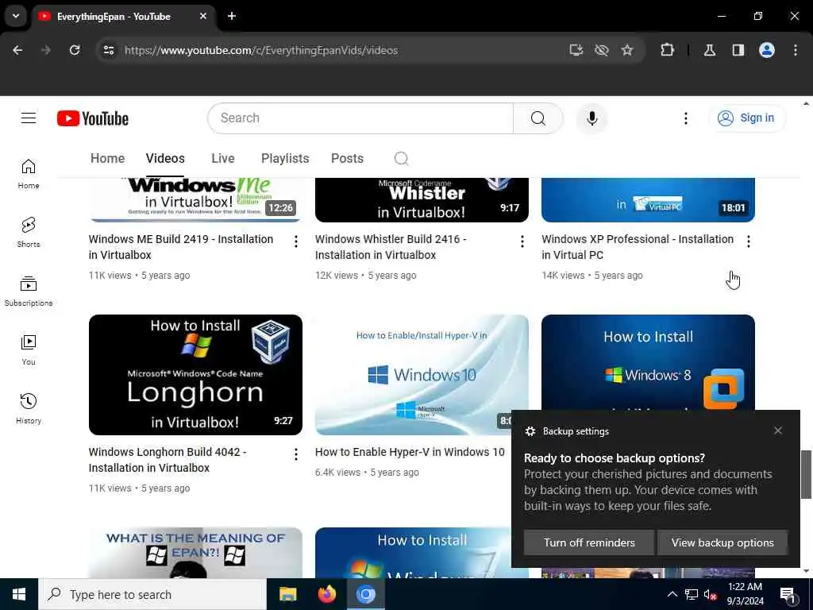This screenshot has width=813, height=610.
Task: Click the Sign in button
Action: click(x=747, y=118)
